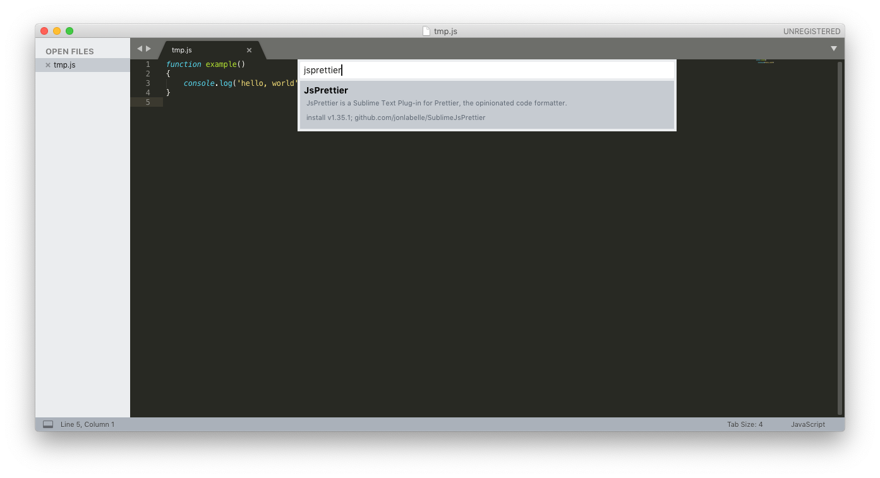Click the word function in the code
The height and width of the screenshot is (478, 880).
184,64
